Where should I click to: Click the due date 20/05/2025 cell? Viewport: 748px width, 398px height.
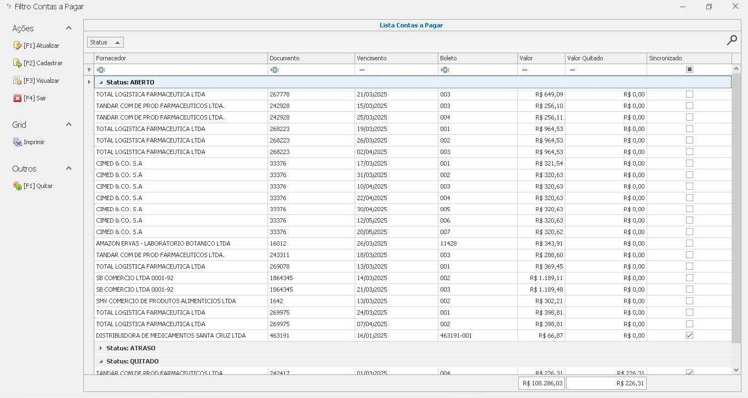pyautogui.click(x=396, y=232)
